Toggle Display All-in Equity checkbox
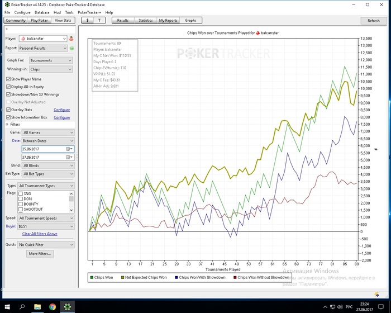This screenshot has width=391, height=313. pos(8,87)
